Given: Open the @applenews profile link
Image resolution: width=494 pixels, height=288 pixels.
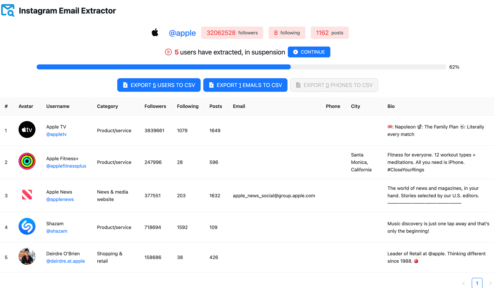Looking at the screenshot, I should click(60, 199).
